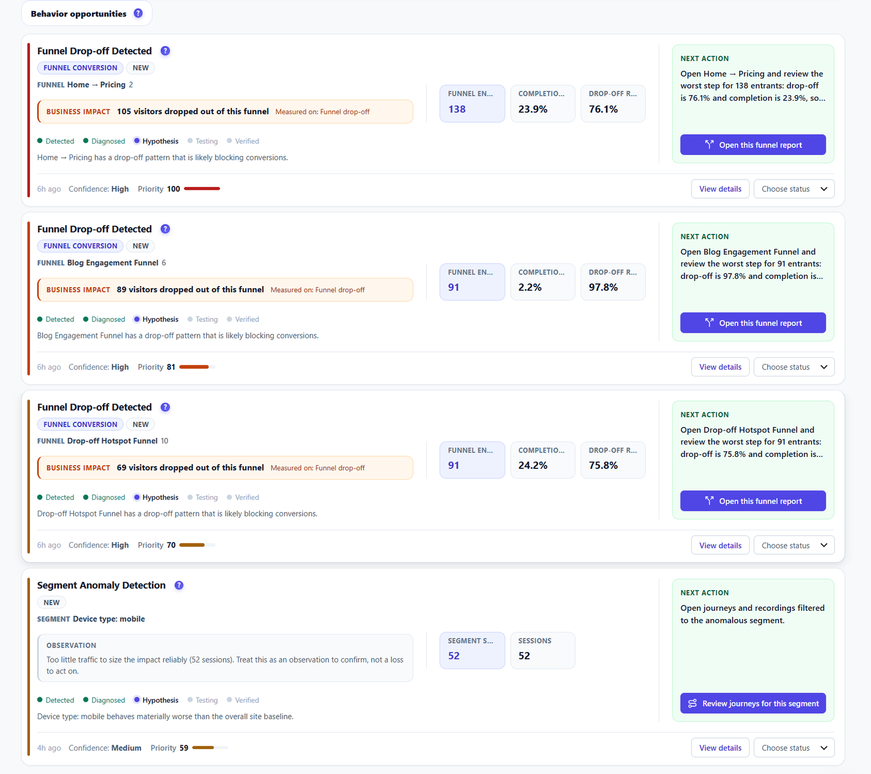Review journeys for this segment
871x774 pixels.
753,703
